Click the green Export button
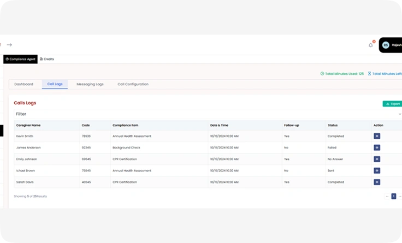This screenshot has width=402, height=243. tap(393, 104)
